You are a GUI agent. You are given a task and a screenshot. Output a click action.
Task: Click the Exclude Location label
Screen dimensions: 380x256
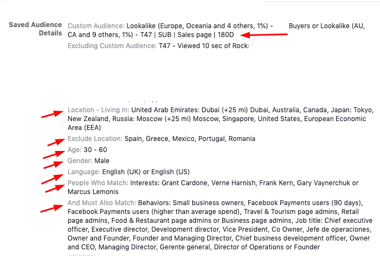pyautogui.click(x=95, y=139)
